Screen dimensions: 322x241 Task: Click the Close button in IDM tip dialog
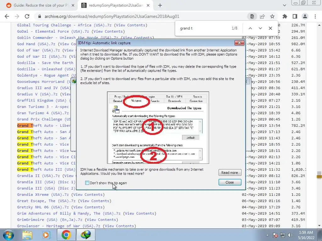pyautogui.click(x=230, y=182)
